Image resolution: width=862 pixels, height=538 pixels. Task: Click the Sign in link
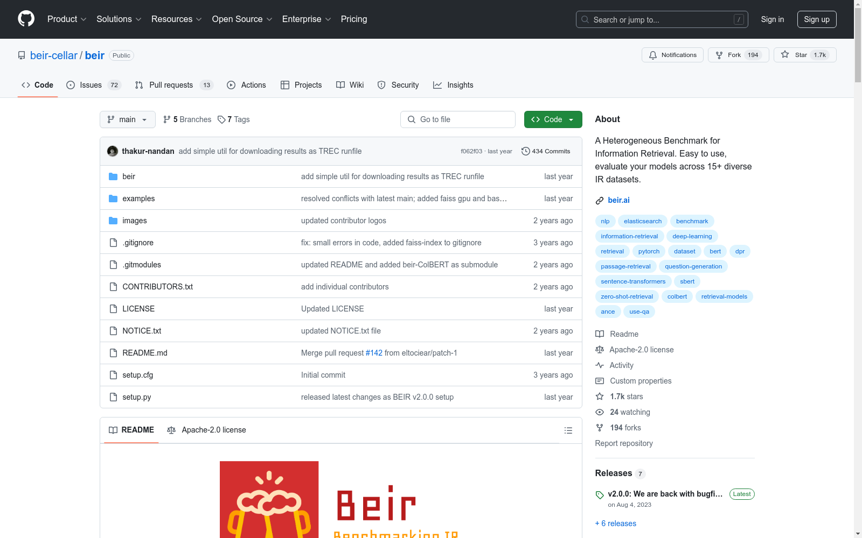coord(773,19)
